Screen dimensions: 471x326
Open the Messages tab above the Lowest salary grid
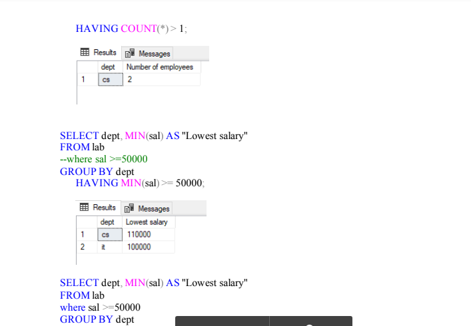[147, 208]
